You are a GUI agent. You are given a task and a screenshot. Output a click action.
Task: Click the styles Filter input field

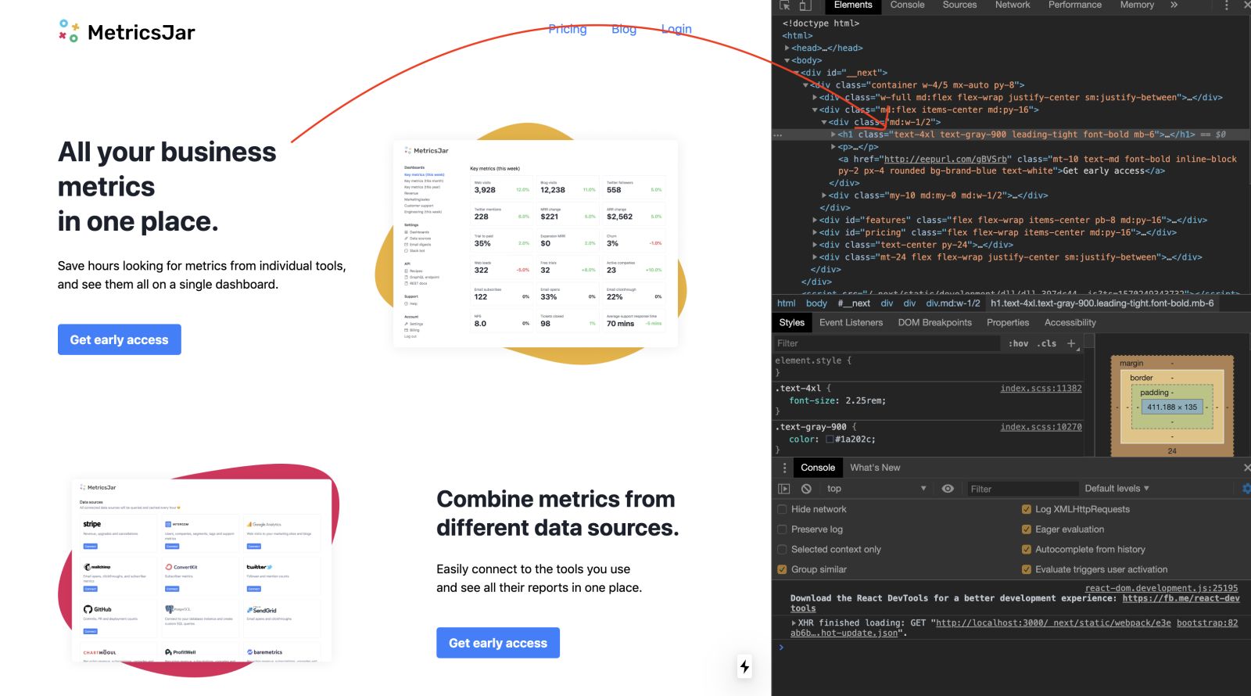click(886, 343)
